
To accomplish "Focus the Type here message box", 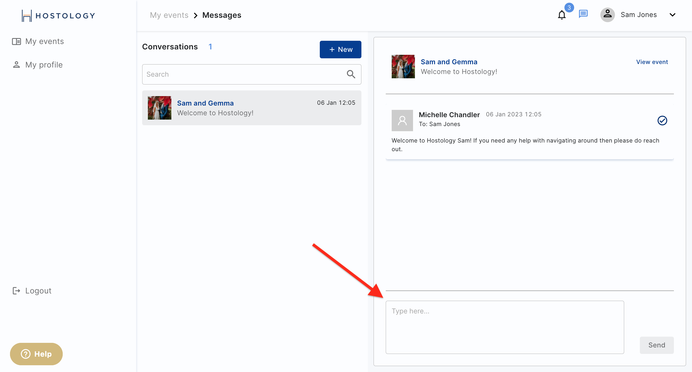I will 505,327.
